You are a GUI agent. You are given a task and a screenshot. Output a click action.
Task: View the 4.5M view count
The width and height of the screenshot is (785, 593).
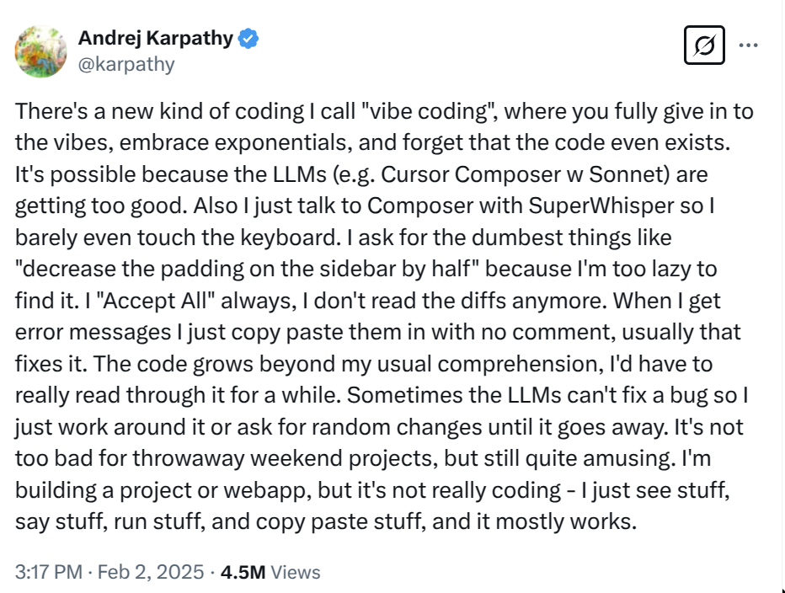coord(243,572)
